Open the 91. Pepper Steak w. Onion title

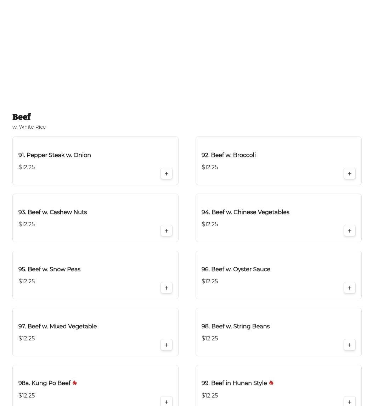pos(55,155)
